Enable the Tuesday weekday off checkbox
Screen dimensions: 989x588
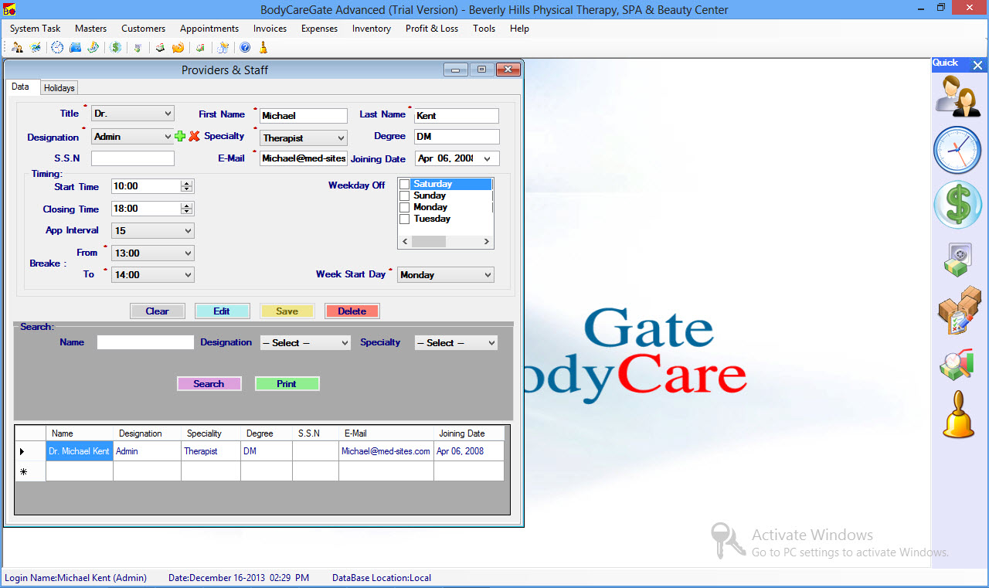point(404,219)
